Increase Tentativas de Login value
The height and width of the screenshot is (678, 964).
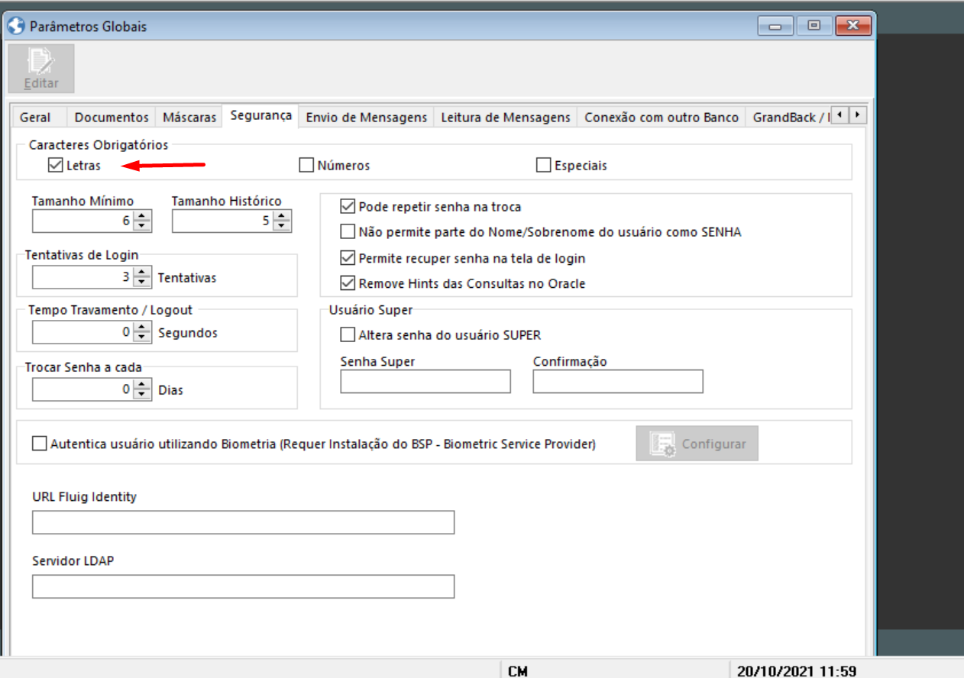pos(142,272)
